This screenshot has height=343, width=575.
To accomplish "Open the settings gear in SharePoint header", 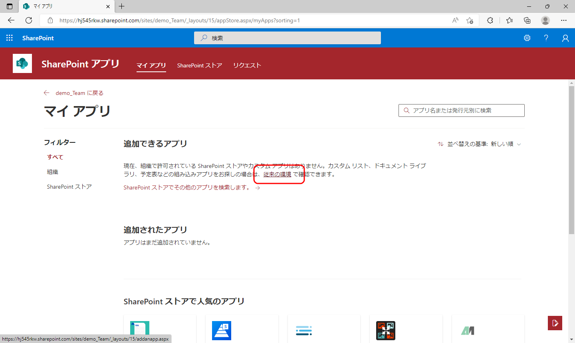I will (x=527, y=38).
